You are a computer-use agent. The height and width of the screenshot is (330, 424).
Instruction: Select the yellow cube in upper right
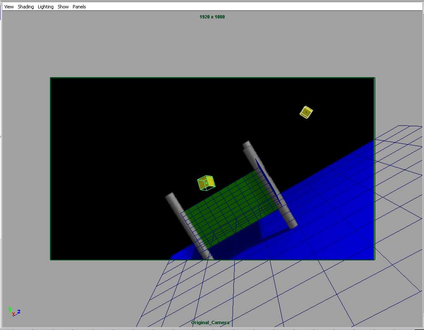coord(306,112)
